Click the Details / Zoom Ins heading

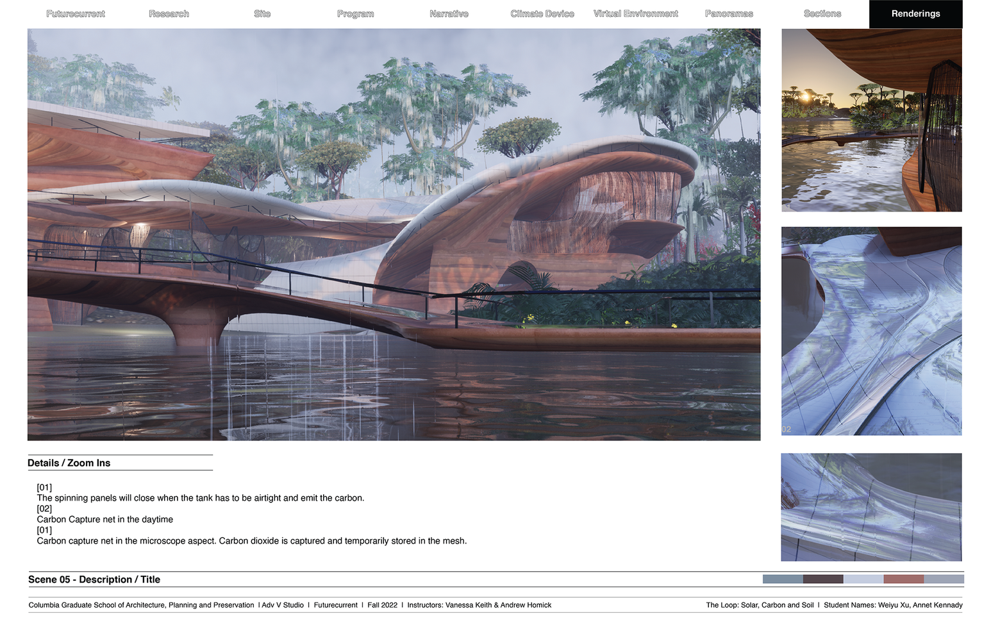pyautogui.click(x=69, y=463)
